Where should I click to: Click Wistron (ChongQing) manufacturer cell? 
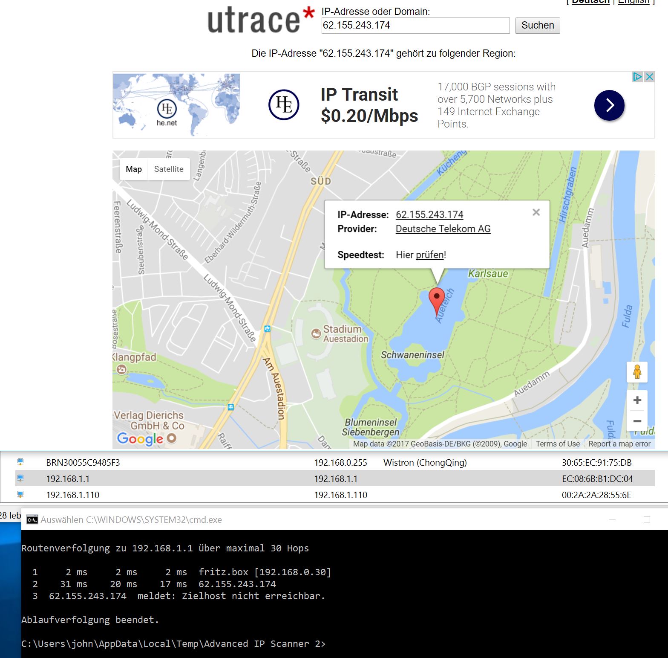pos(425,462)
